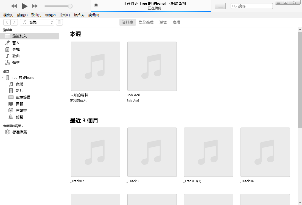The image size is (302, 205).
Task: Switch to the 為您推薦 tab
Action: 146,22
